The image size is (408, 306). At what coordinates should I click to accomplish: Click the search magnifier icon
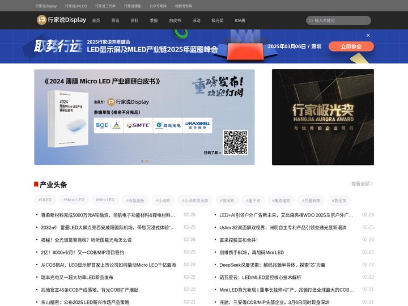(311, 20)
